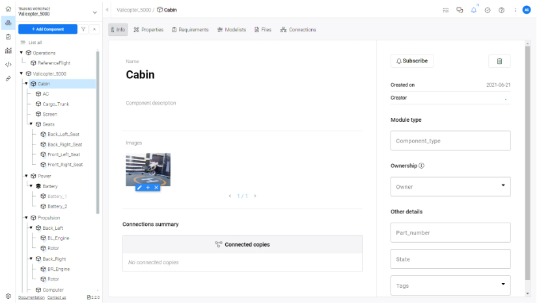Viewport: 539px width, 304px height.
Task: Click the Cabin helipad image thumbnail
Action: (148, 169)
